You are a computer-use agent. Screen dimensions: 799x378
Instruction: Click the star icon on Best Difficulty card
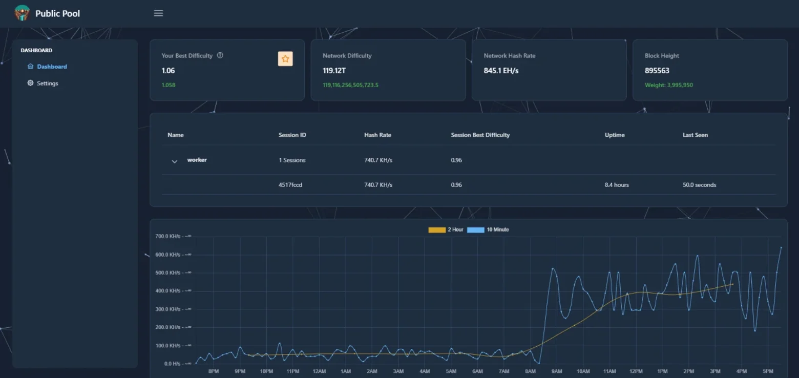[x=285, y=59]
